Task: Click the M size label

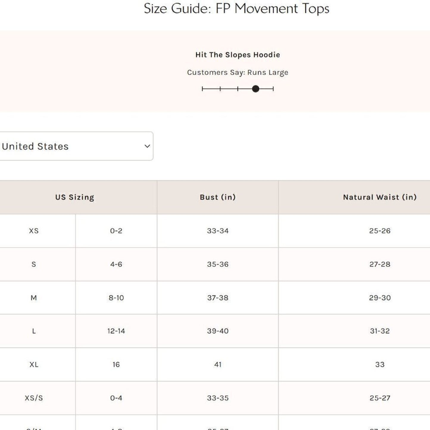Action: click(x=34, y=297)
